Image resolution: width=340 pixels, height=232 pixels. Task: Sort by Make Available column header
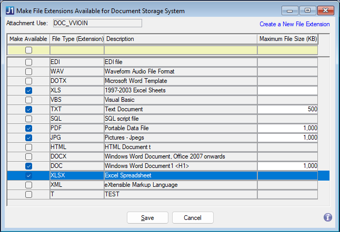click(x=28, y=39)
